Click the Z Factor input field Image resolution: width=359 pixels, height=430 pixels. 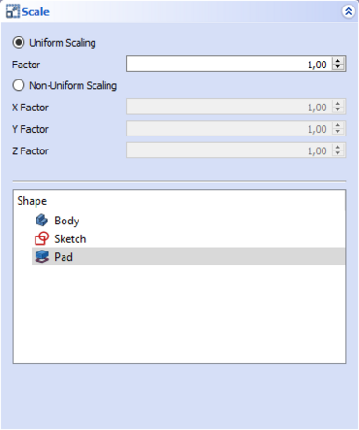click(x=229, y=150)
